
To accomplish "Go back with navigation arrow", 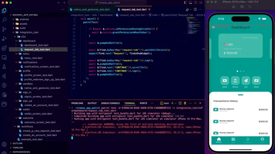I will pyautogui.click(x=59, y=3).
